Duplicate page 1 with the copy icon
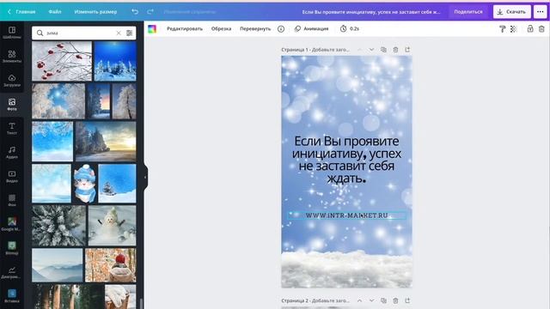The width and height of the screenshot is (550, 309). coord(383,50)
